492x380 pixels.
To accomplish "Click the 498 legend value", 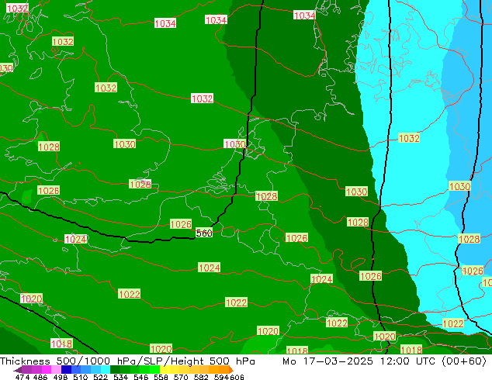I will tap(61, 377).
